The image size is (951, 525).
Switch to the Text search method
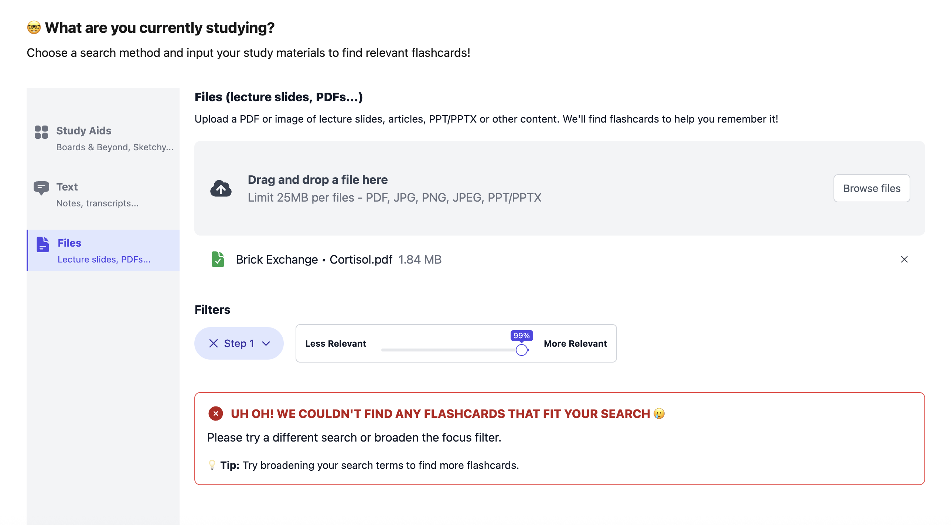click(103, 195)
